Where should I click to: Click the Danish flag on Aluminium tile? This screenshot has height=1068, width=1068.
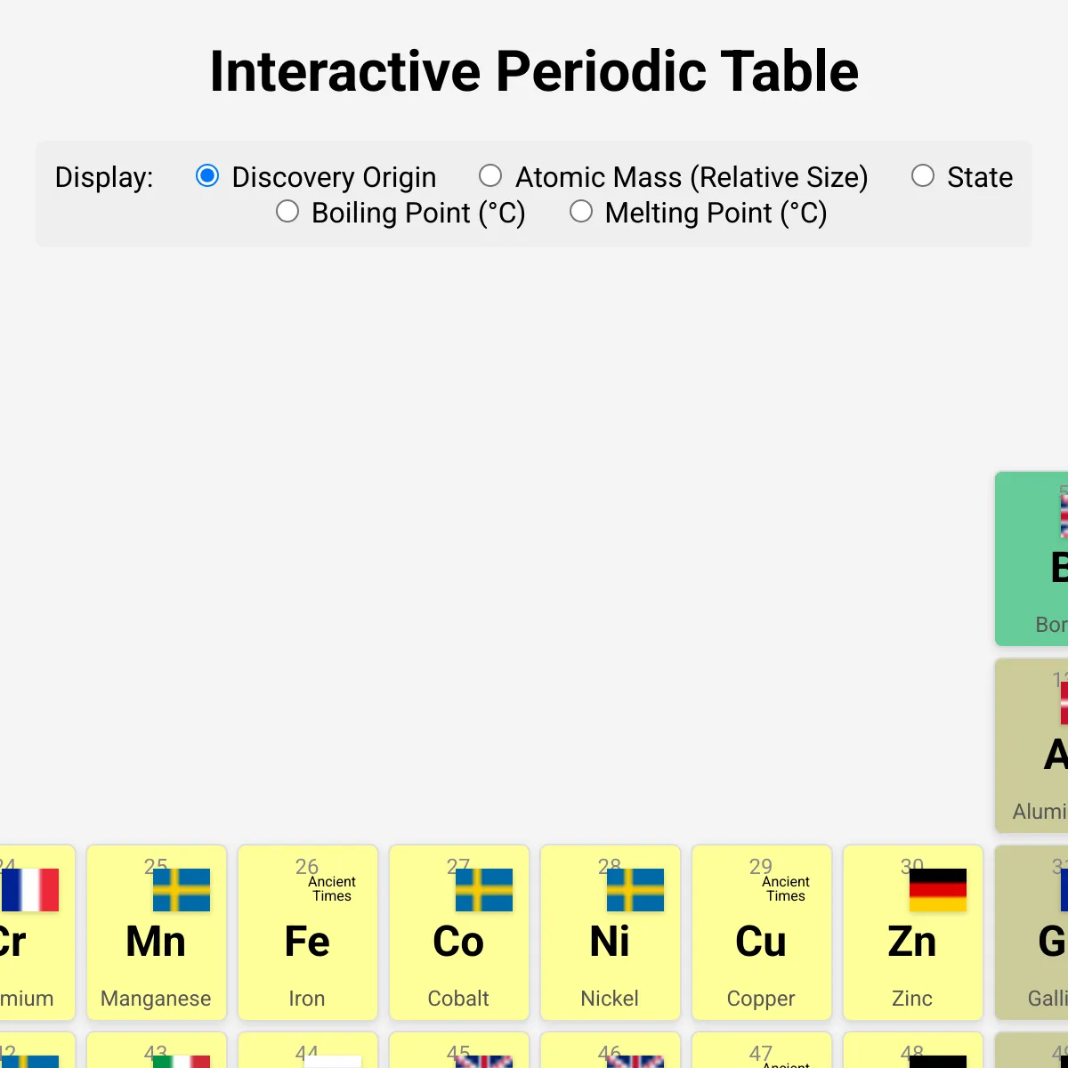[x=1063, y=703]
